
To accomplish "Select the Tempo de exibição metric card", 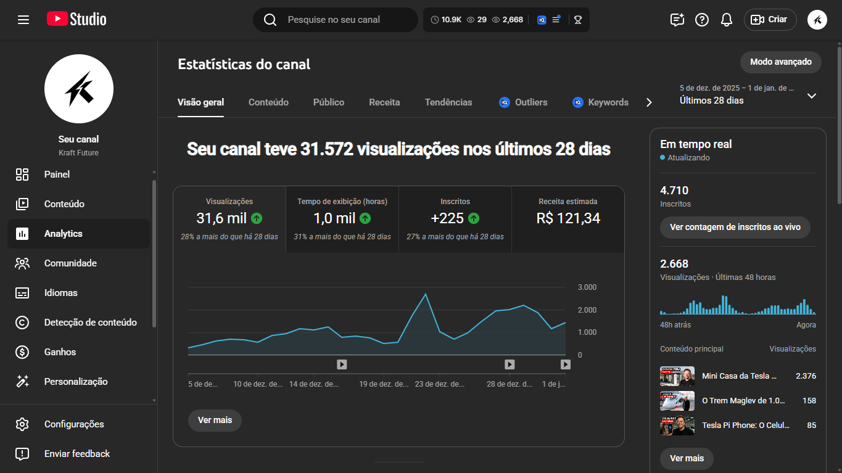I will click(342, 220).
